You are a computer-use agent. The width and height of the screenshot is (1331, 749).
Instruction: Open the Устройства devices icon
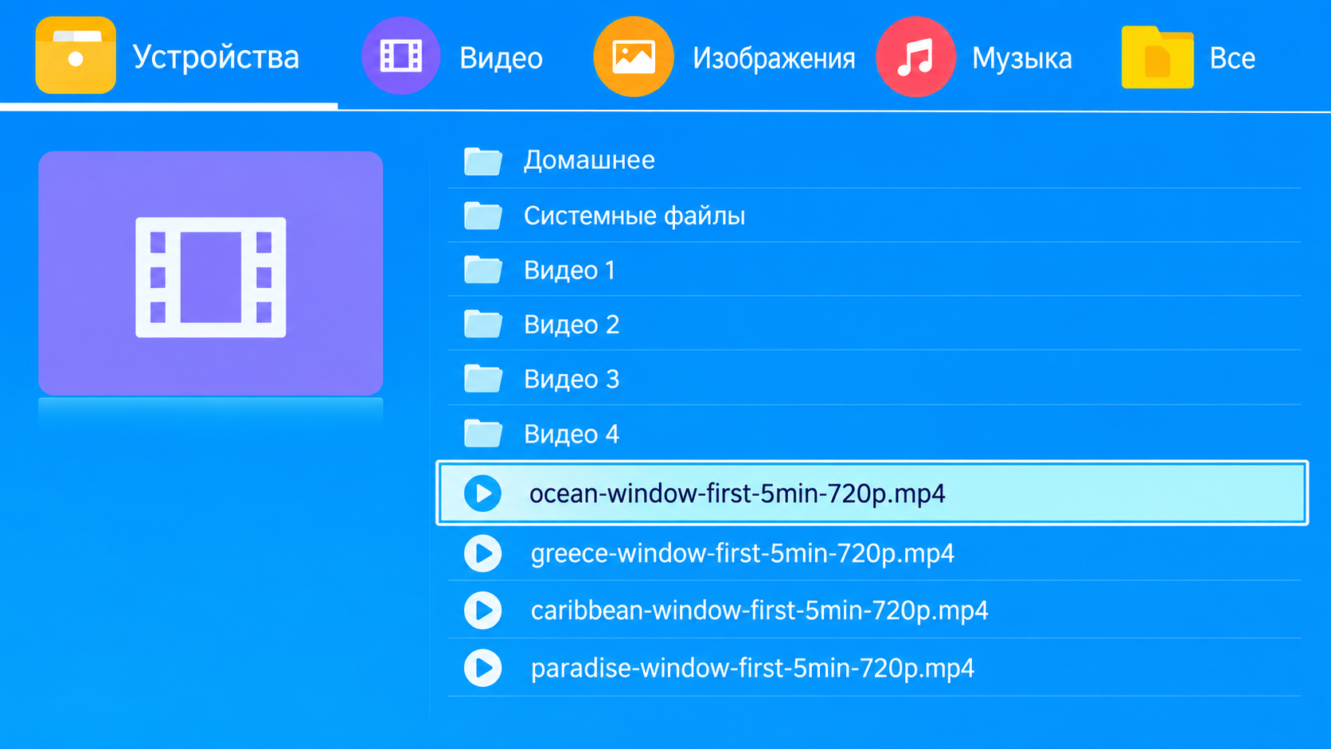[x=76, y=56]
